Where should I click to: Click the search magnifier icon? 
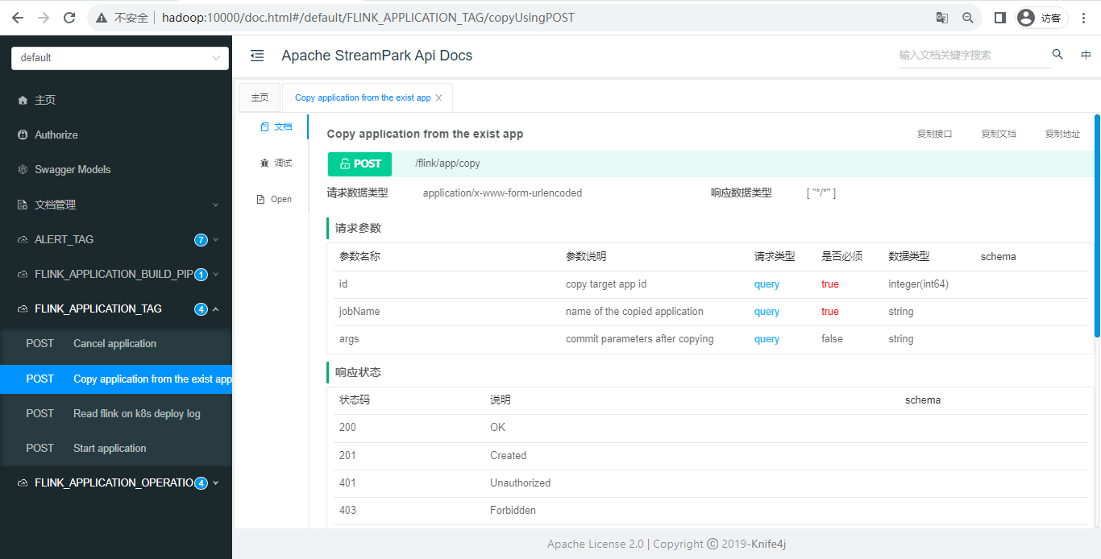1057,54
